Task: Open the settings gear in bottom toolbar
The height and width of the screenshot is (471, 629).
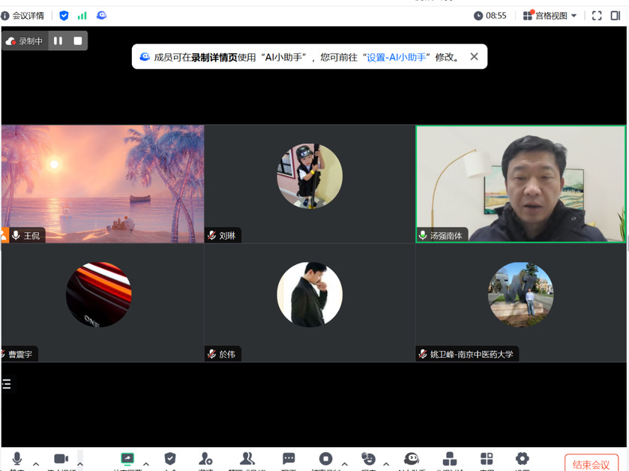Action: pyautogui.click(x=522, y=459)
